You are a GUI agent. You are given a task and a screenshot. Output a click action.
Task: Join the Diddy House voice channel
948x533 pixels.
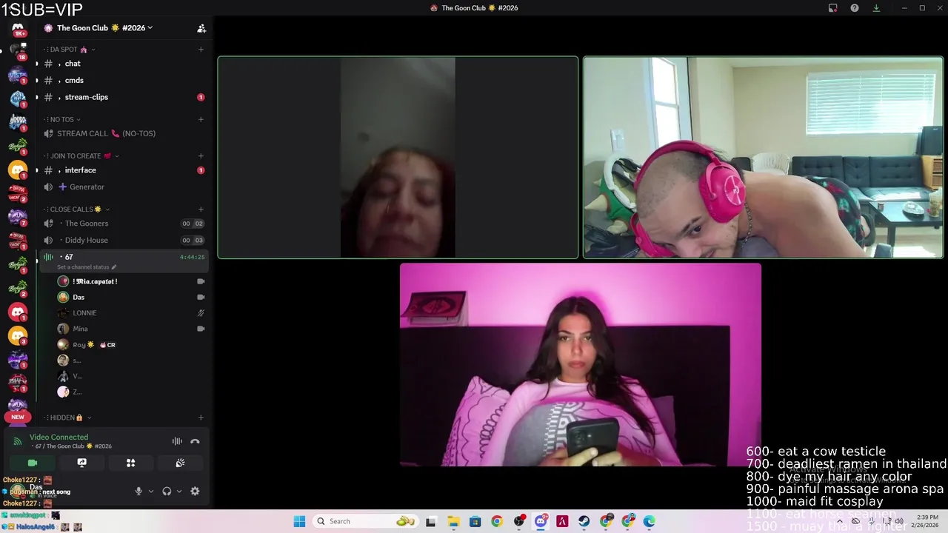123,240
